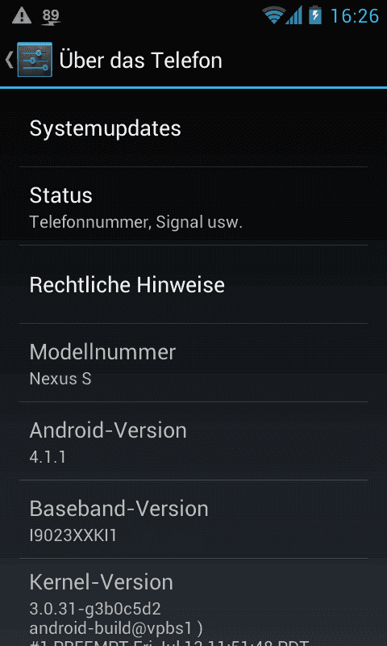Tap the warning triangle notification icon
The height and width of the screenshot is (646, 387).
click(22, 16)
